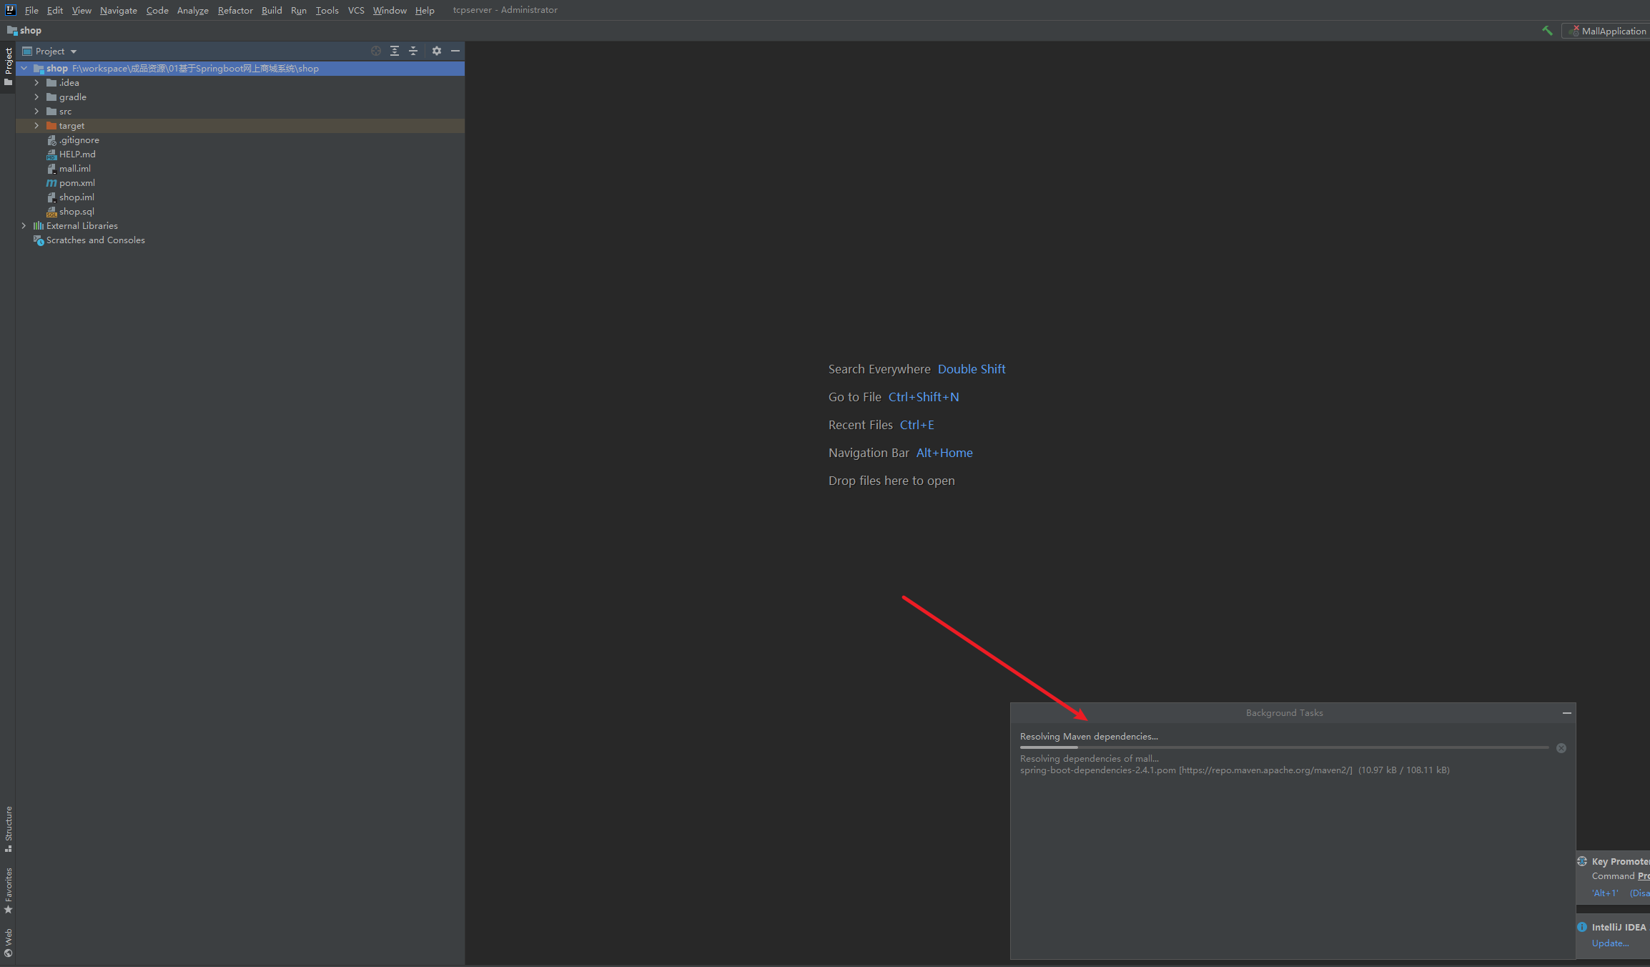1650x967 pixels.
Task: Click shop breadcrumb in navigation bar
Action: pos(31,30)
